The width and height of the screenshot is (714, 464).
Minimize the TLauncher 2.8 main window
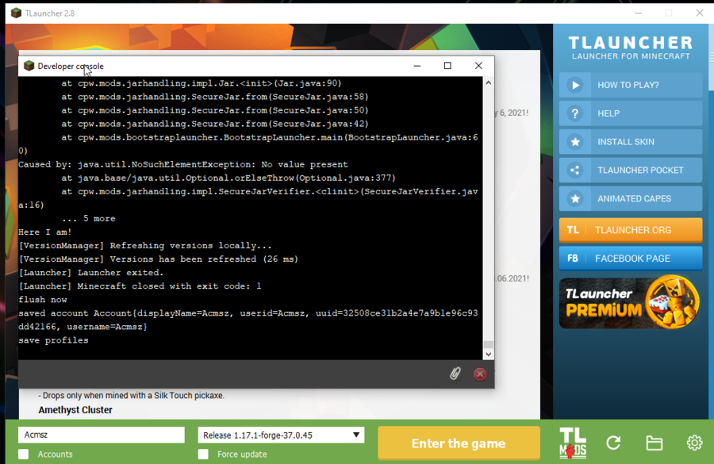click(x=639, y=13)
